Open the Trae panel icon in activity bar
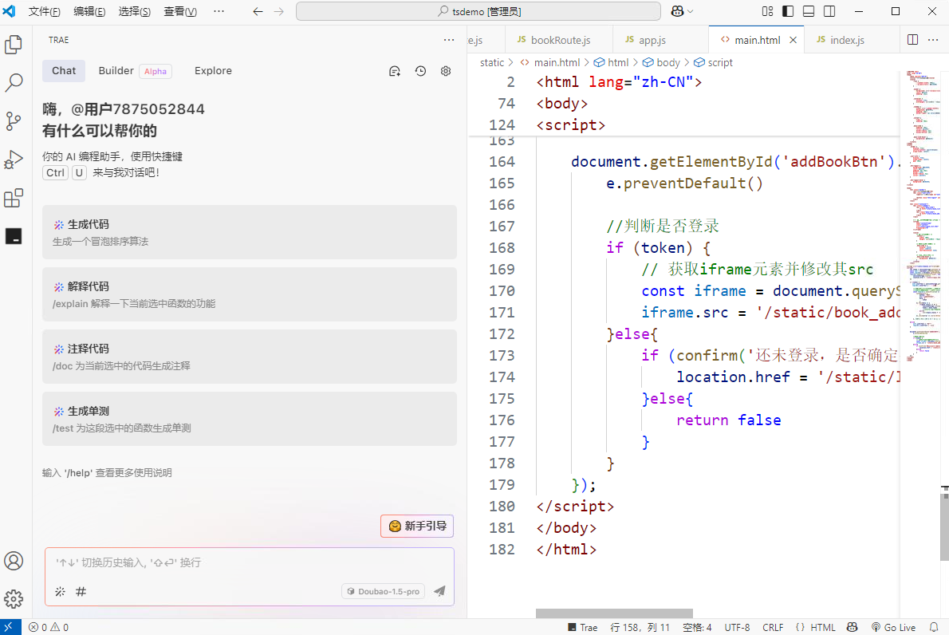Image resolution: width=949 pixels, height=635 pixels. pos(14,236)
